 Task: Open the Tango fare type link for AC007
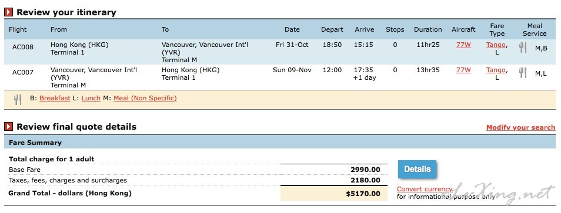coord(496,70)
